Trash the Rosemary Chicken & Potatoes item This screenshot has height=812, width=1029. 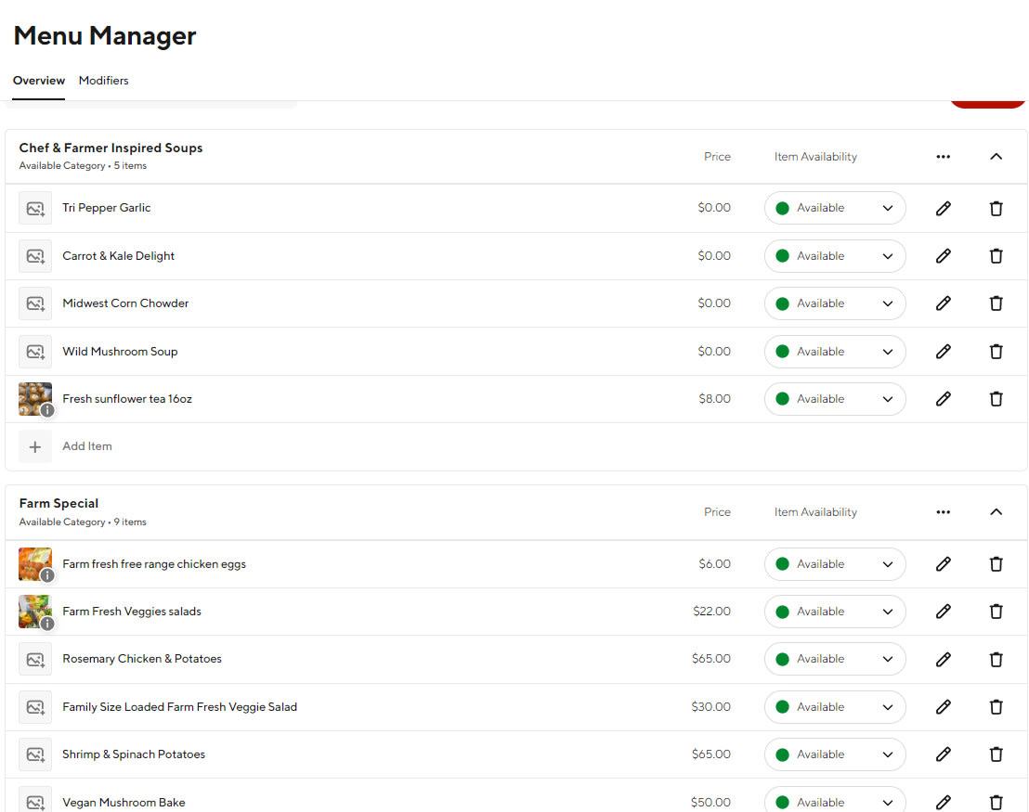click(996, 659)
